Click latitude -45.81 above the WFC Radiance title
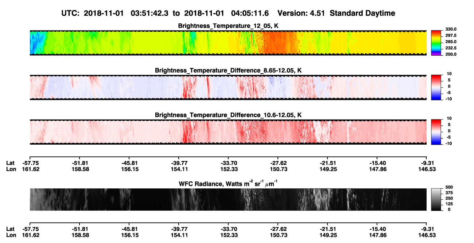474x243 pixels. coord(129,163)
